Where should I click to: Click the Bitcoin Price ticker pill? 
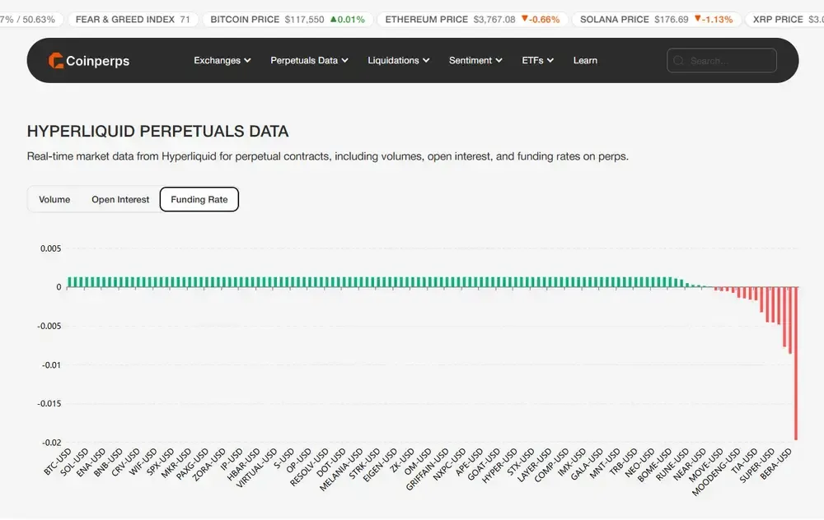pos(288,20)
